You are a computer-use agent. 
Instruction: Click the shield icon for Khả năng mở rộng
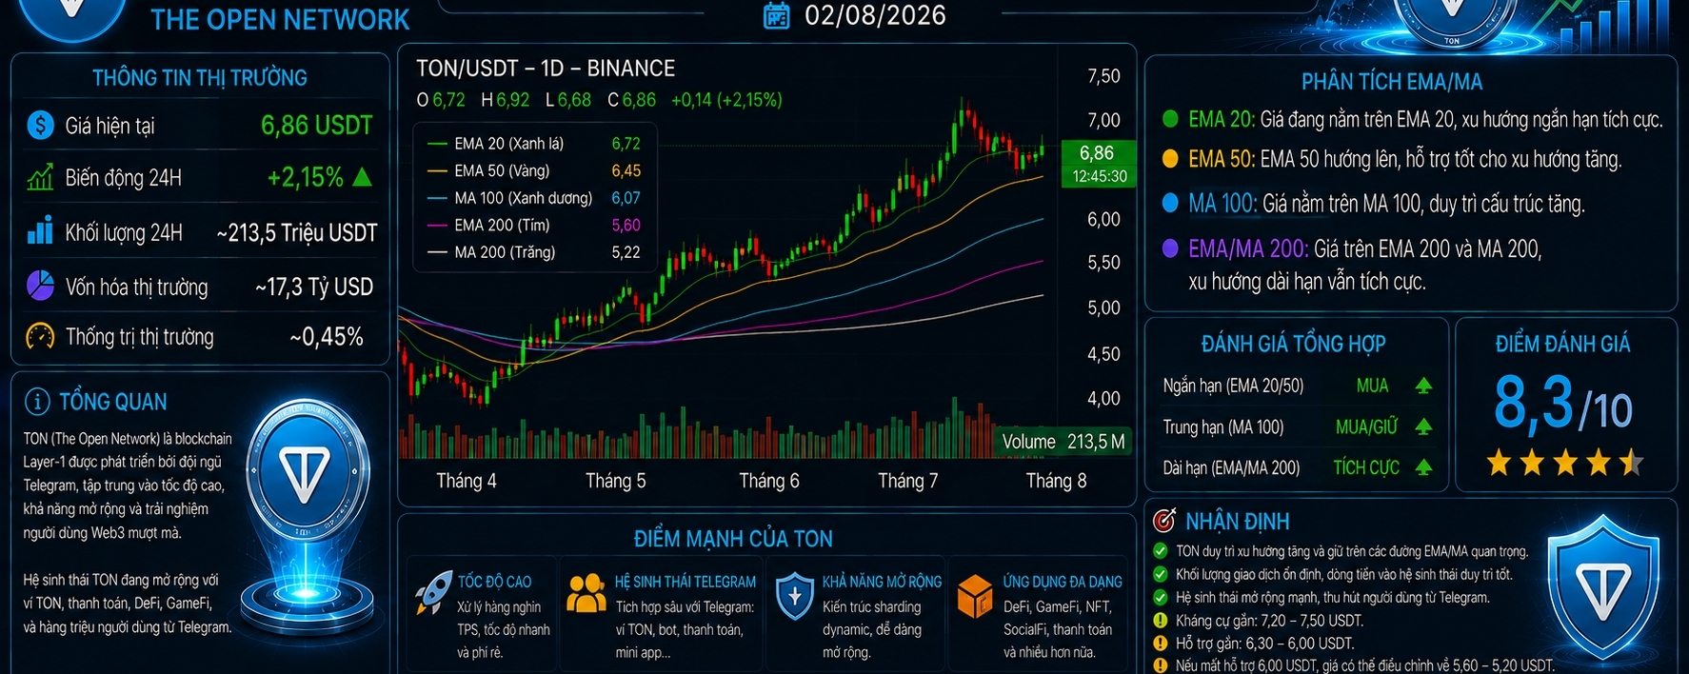coord(795,596)
